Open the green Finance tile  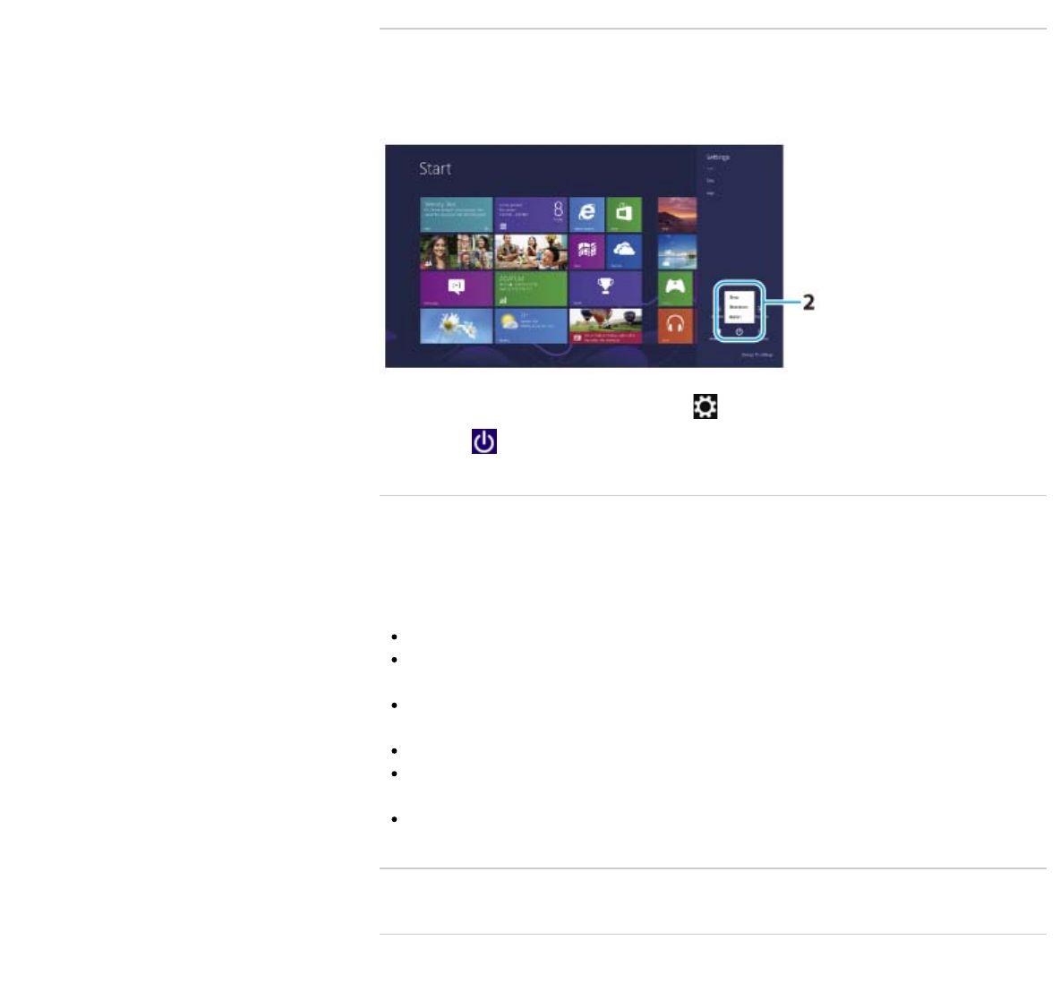[531, 288]
